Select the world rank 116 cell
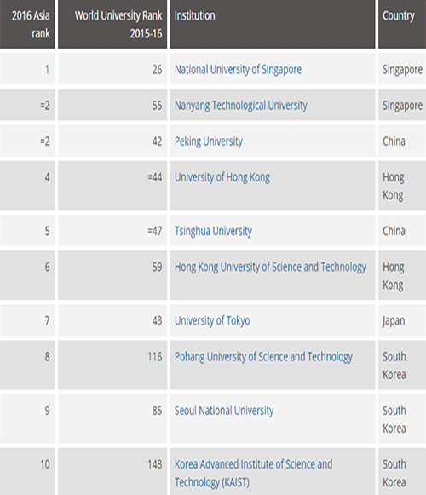This screenshot has height=495, width=426. (112, 365)
